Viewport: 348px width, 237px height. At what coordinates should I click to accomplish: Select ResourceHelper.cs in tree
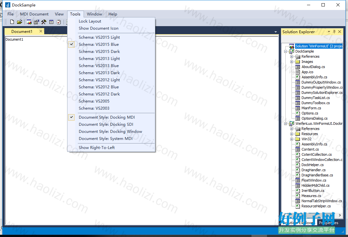click(316, 206)
